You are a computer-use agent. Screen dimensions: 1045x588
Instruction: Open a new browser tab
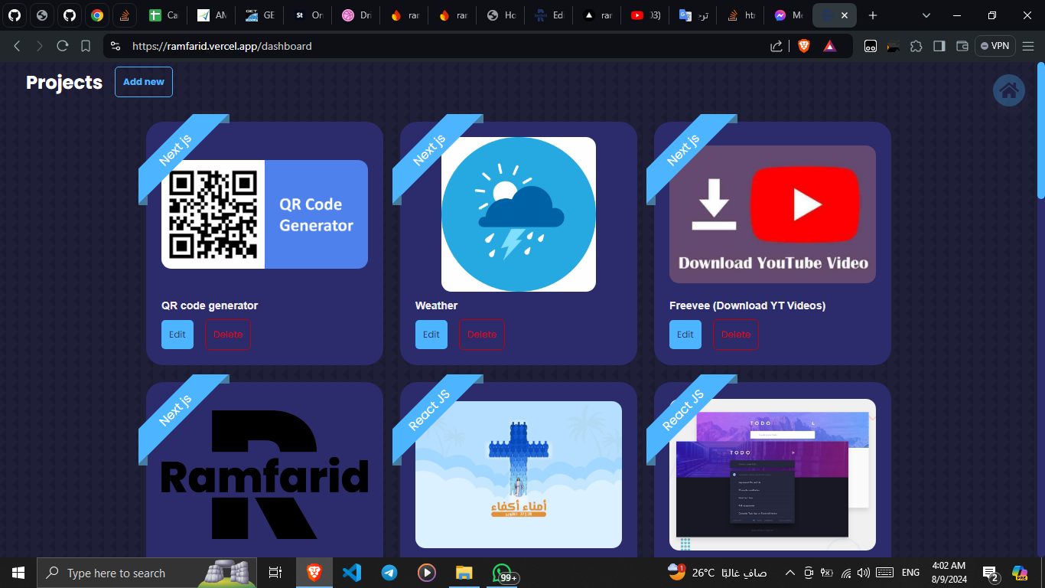coord(873,15)
